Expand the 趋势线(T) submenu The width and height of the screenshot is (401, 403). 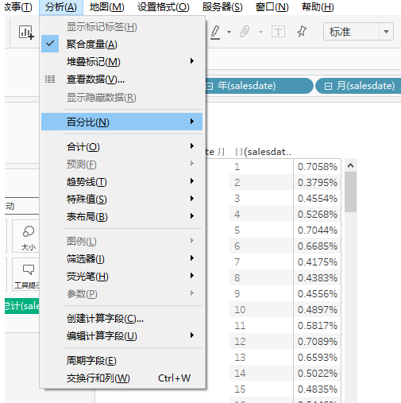121,181
